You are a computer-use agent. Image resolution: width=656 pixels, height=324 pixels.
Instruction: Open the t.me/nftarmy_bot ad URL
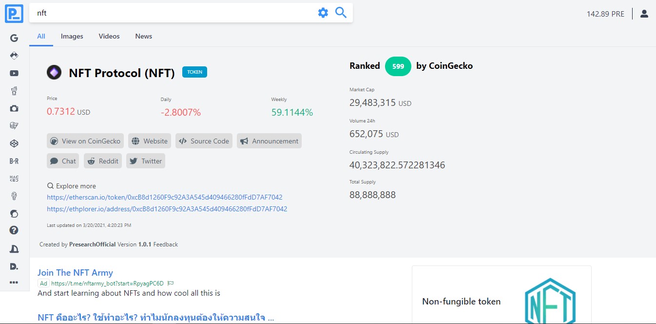107,283
